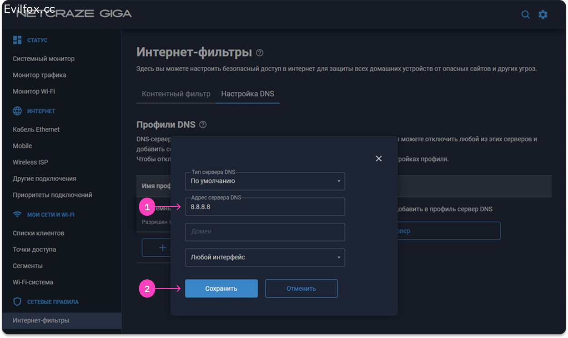The width and height of the screenshot is (568, 338).
Task: Close the DNS server dialog with X
Action: tap(378, 159)
